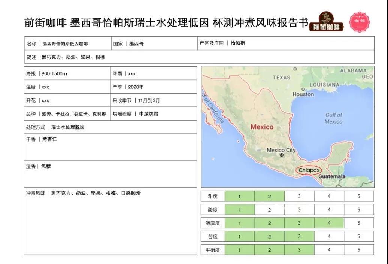388x264 pixels.
Task: Click the Mexico City marker on map
Action: [281, 154]
